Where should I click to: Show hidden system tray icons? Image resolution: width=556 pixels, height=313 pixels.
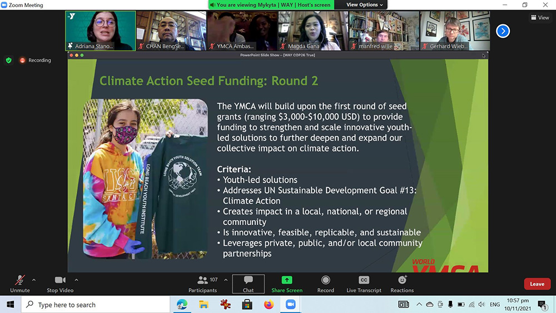coord(419,305)
